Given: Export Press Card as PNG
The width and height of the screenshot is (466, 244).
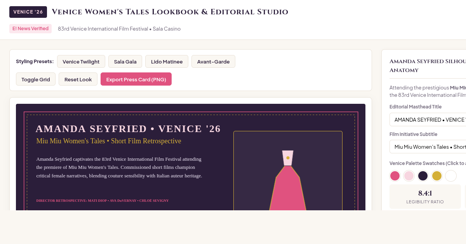Looking at the screenshot, I should [x=136, y=79].
